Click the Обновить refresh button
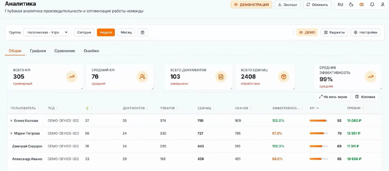This screenshot has width=389, height=171. coord(317,5)
